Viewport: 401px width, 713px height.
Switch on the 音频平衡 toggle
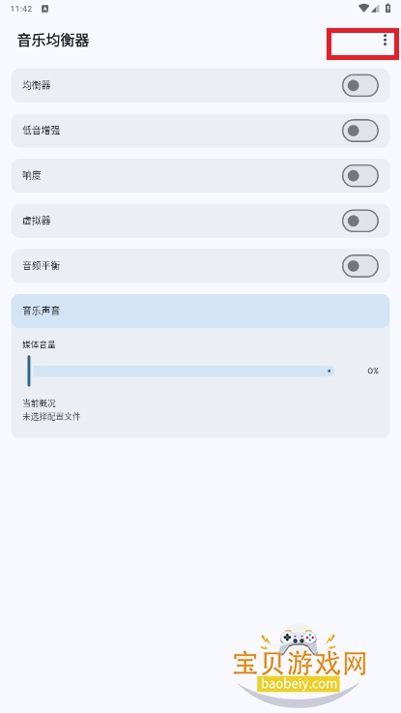pos(360,265)
